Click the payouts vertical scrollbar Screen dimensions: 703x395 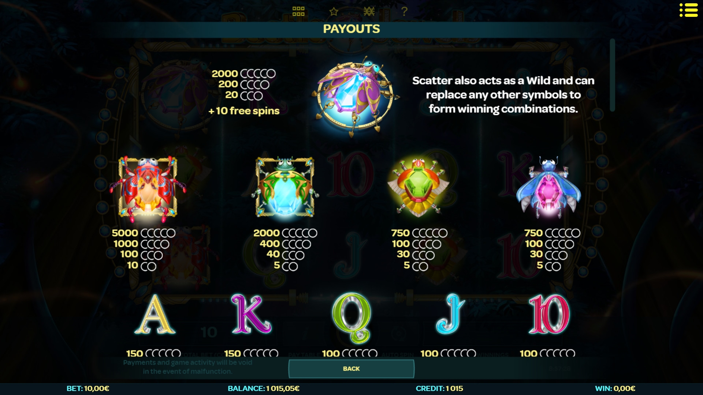612,75
